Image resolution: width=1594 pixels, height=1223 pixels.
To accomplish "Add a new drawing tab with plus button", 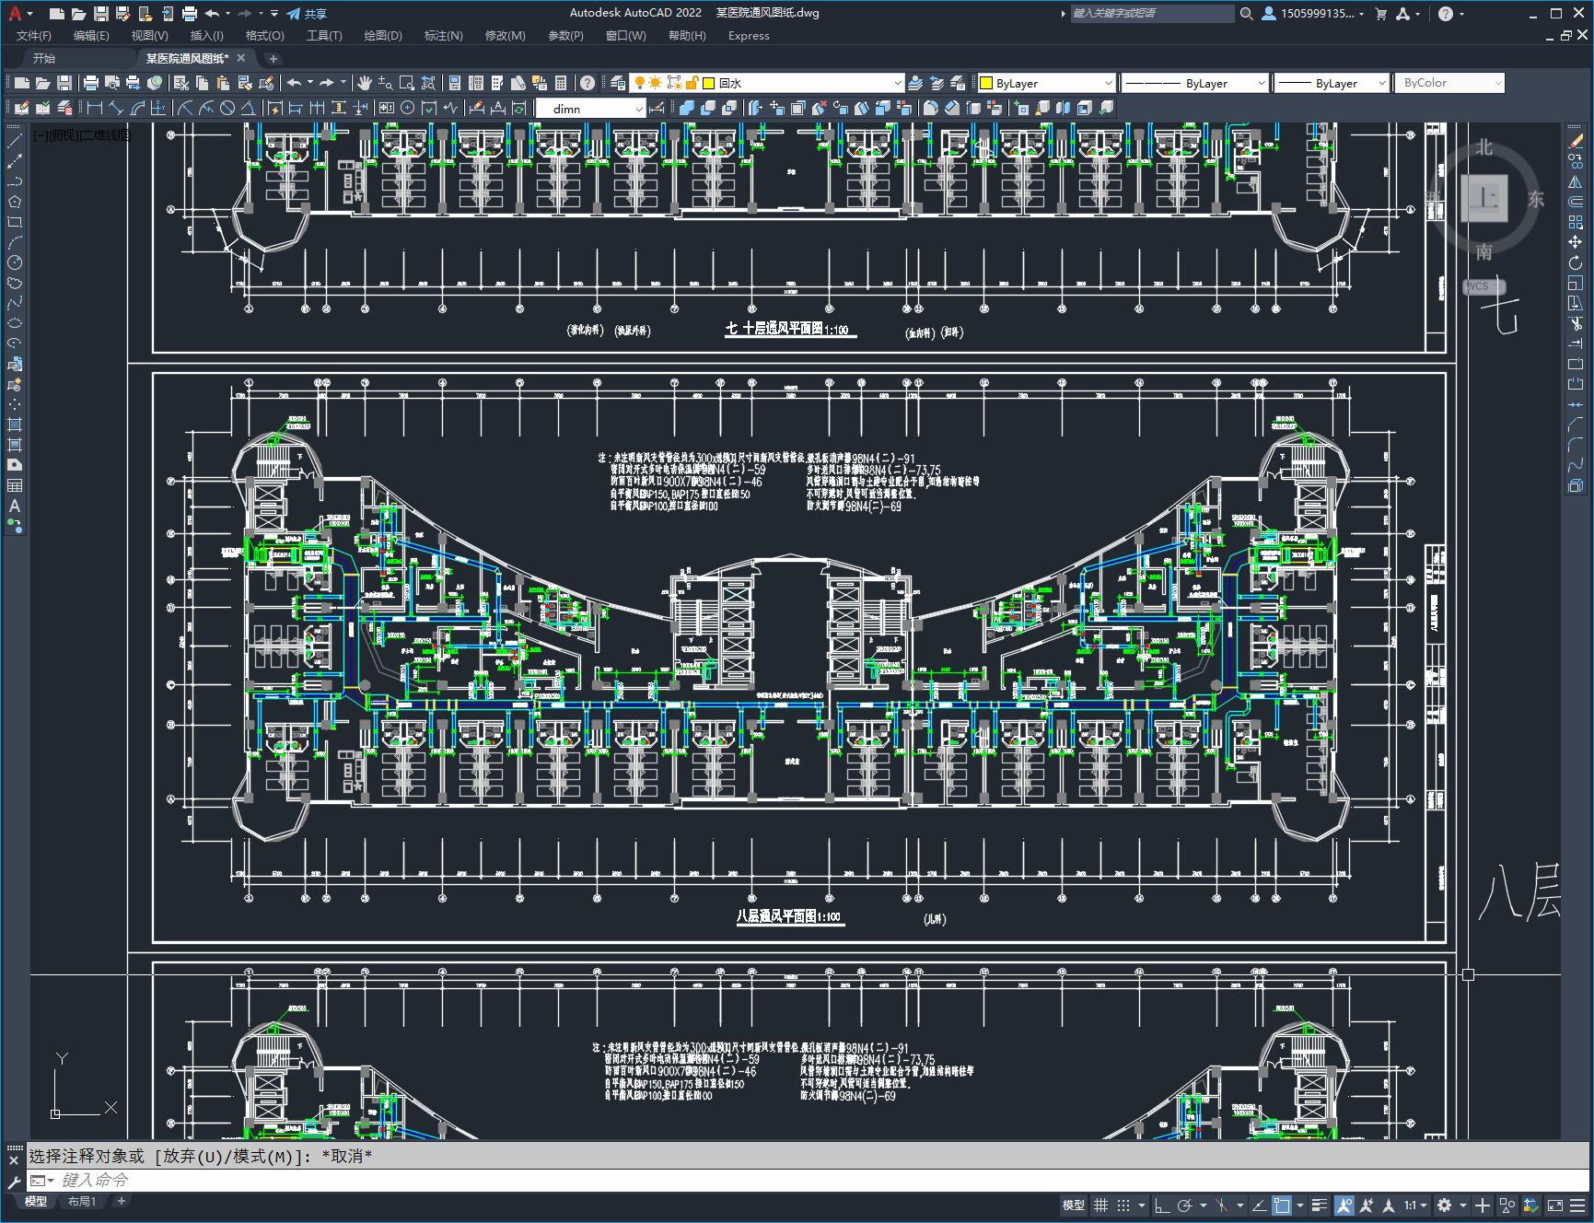I will 273,58.
